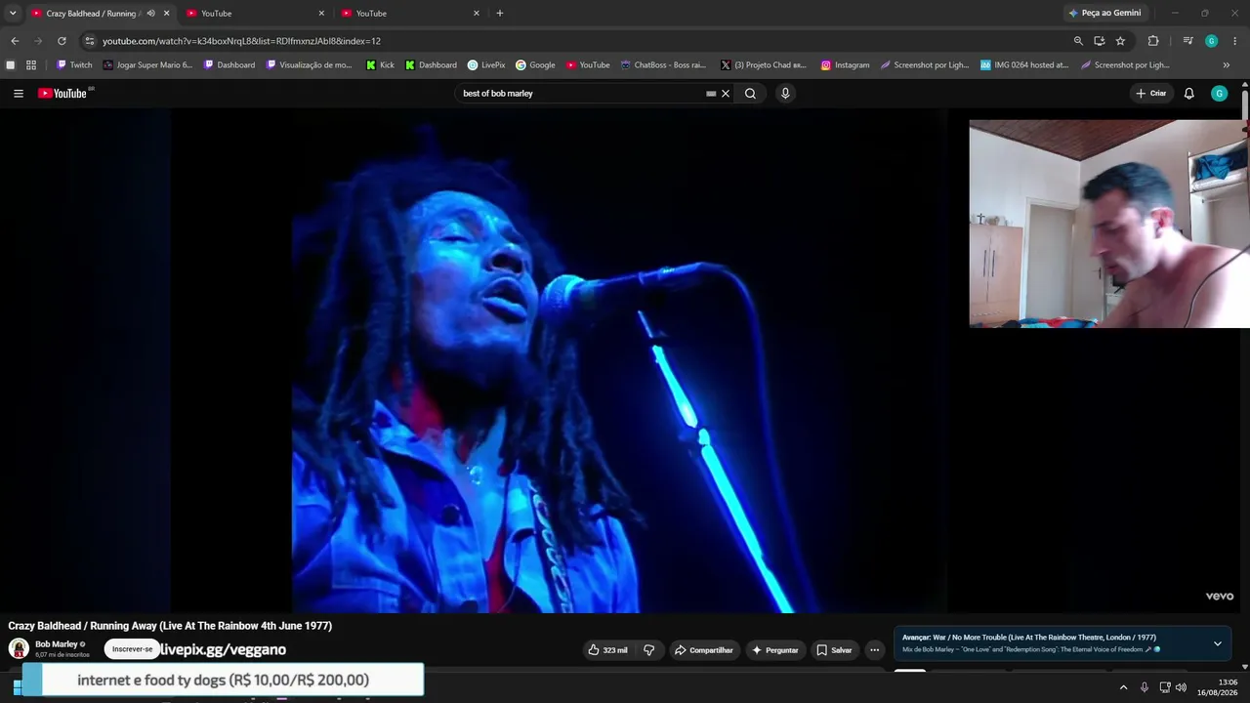Open the Twitch bookmark
The image size is (1250, 703).
[74, 65]
